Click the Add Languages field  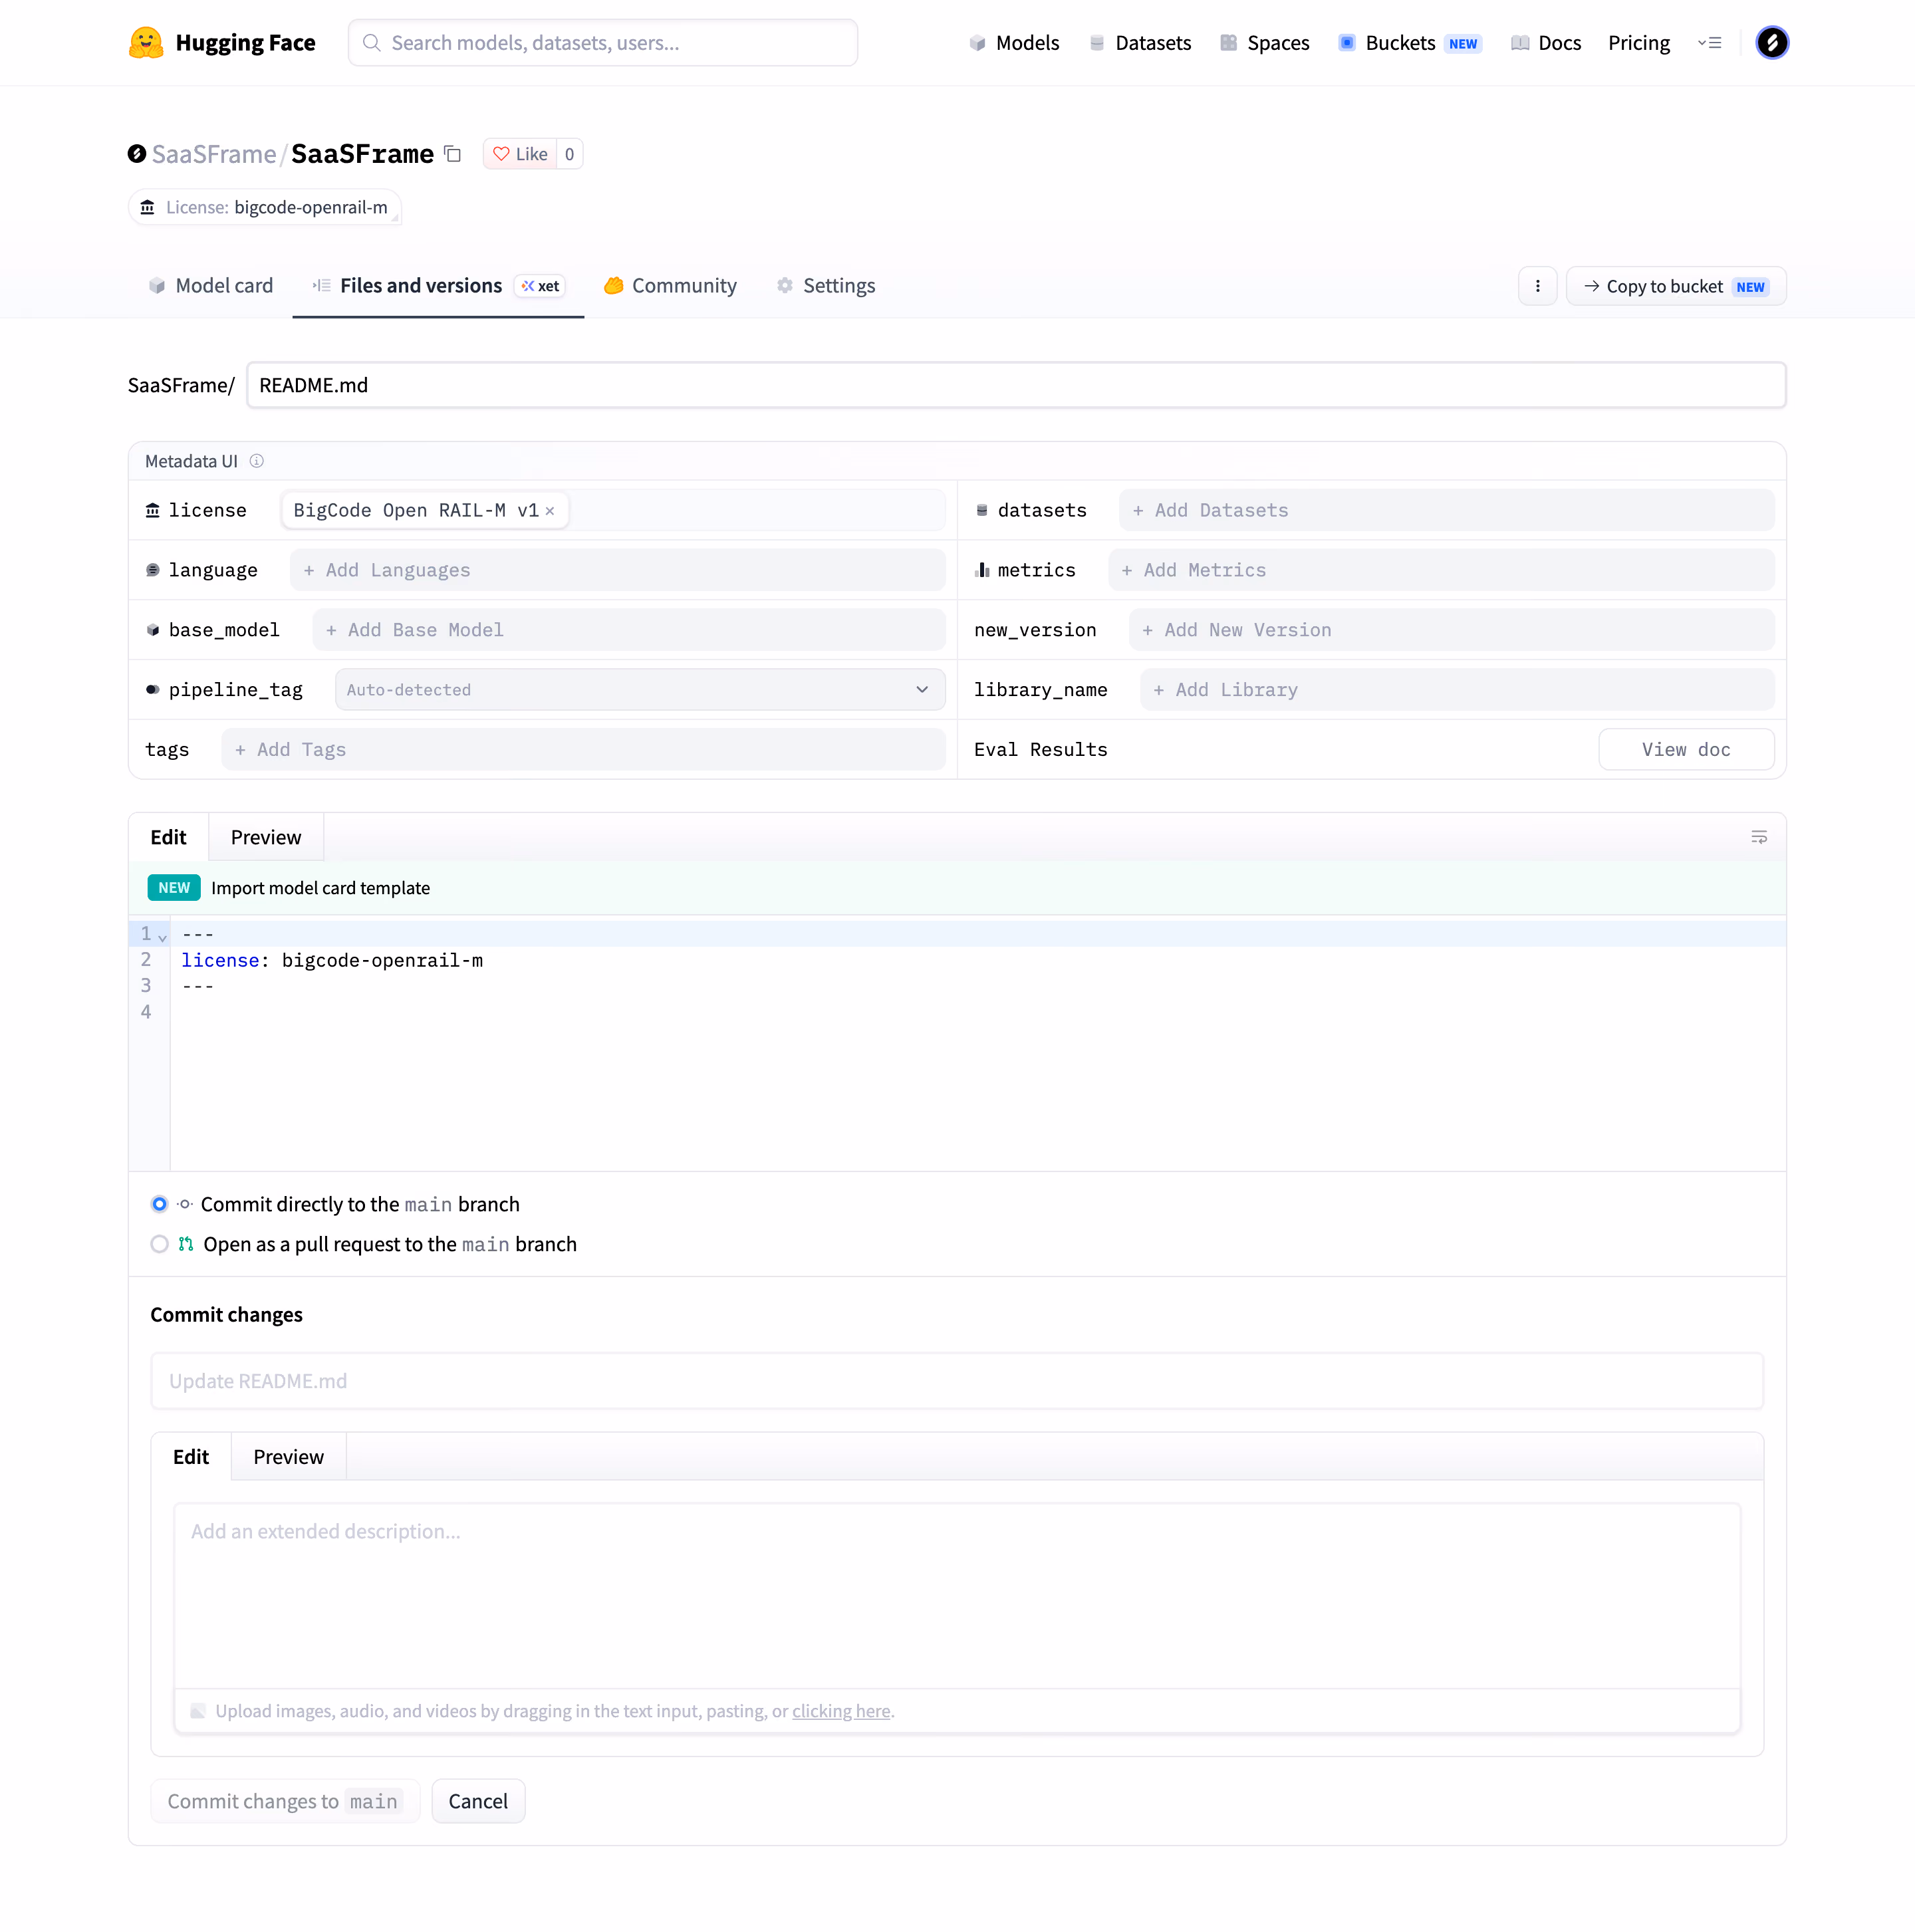point(617,570)
